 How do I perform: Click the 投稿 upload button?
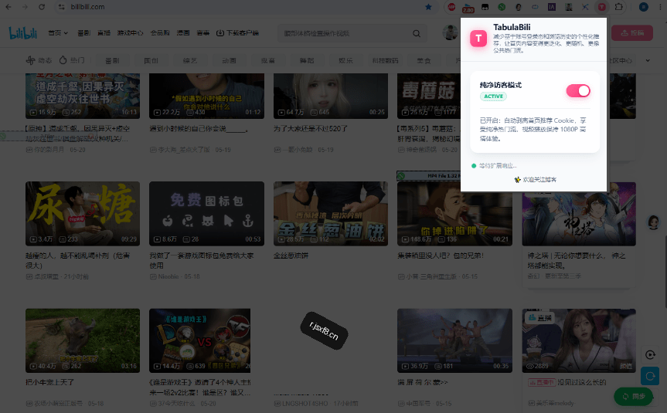pyautogui.click(x=632, y=32)
